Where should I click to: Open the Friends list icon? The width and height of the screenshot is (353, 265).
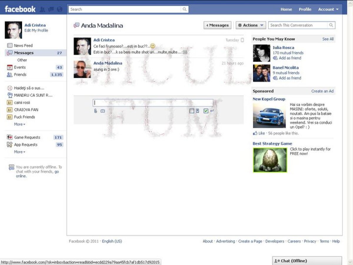(9, 74)
